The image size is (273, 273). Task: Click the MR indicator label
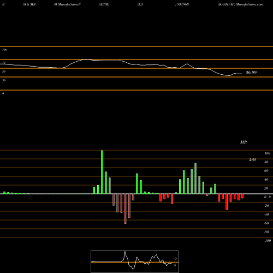coord(244,142)
